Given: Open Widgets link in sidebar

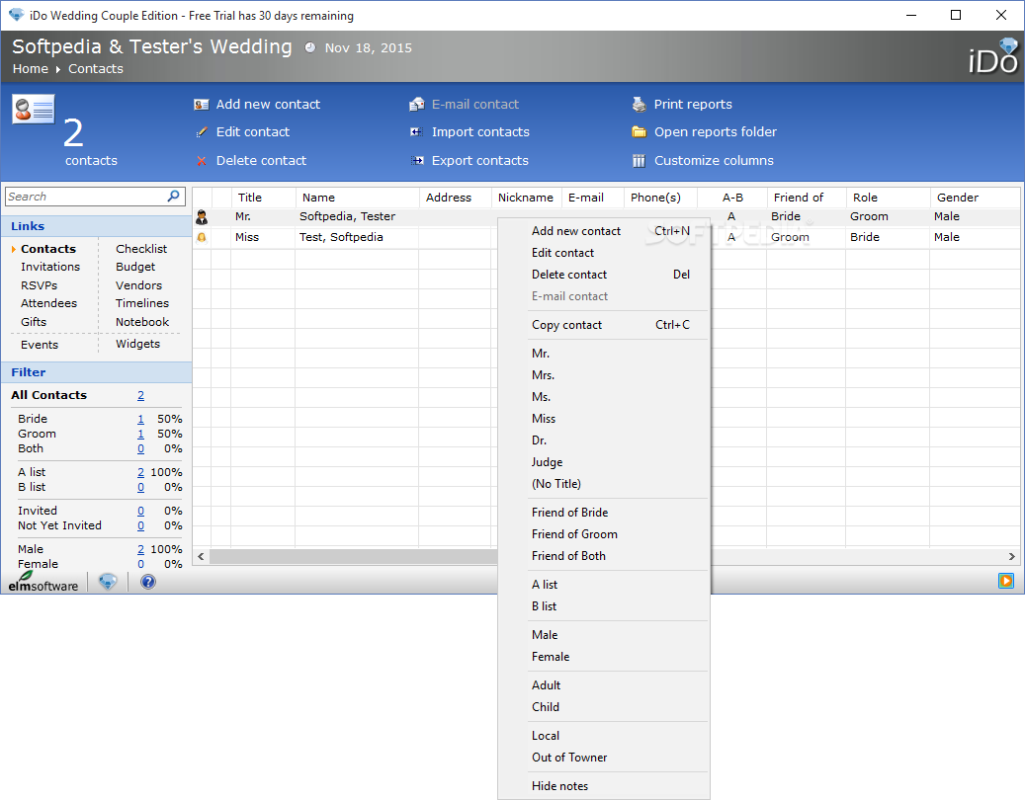Looking at the screenshot, I should click(137, 344).
